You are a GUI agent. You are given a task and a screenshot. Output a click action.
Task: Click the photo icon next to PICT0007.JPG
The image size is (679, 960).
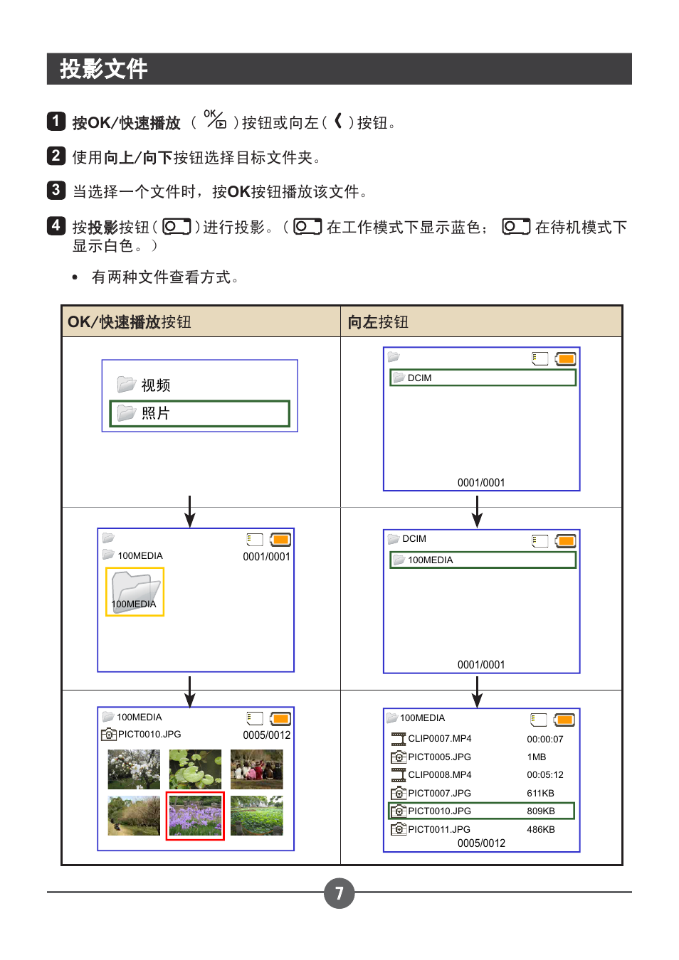coord(399,793)
